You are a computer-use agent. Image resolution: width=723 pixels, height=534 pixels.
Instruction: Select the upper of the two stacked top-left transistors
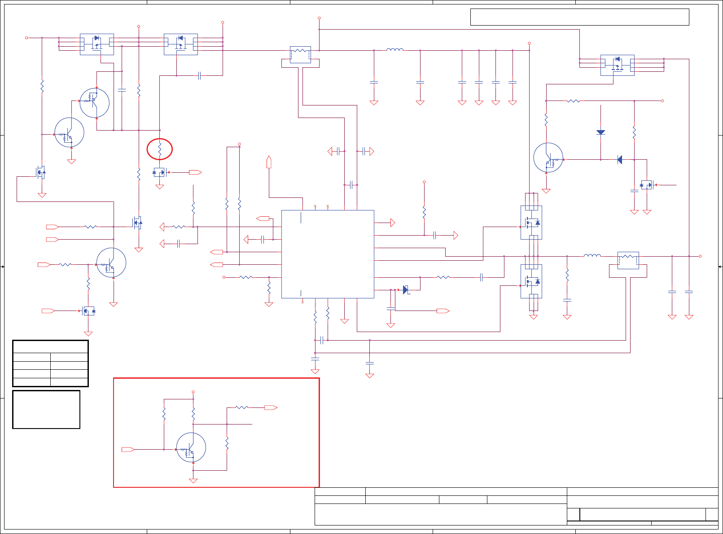95,103
